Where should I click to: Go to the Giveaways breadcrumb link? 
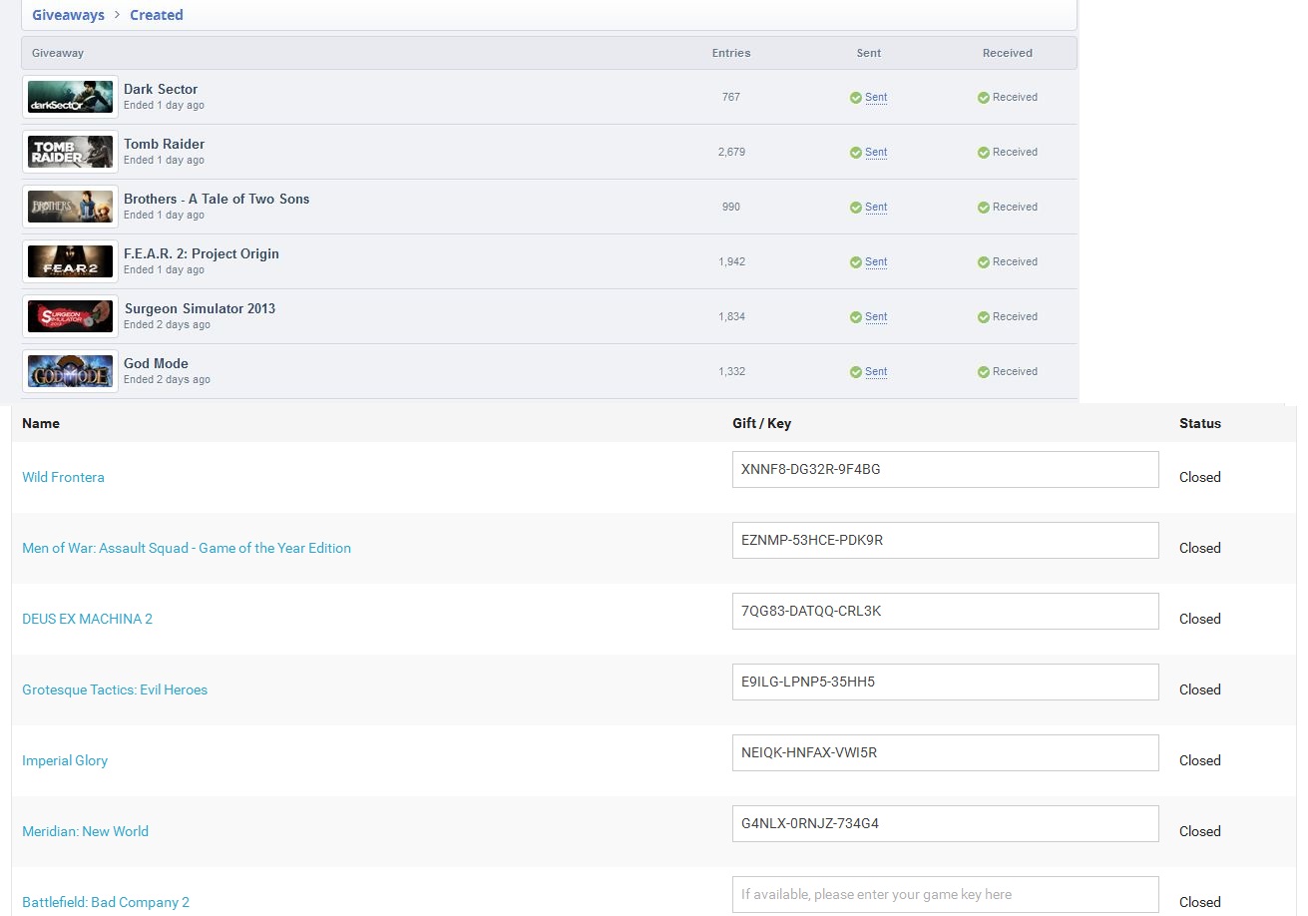coord(68,15)
